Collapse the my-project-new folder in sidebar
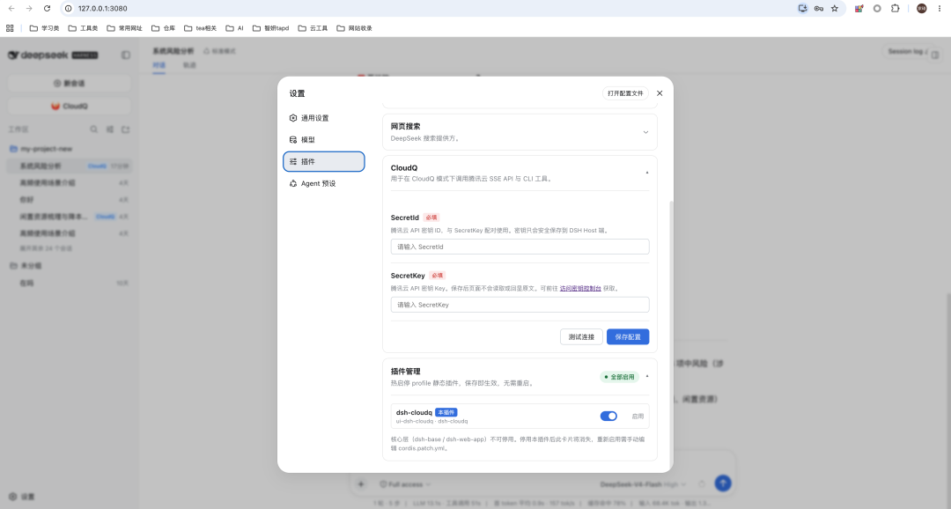Viewport: 951px width, 509px height. [x=41, y=149]
